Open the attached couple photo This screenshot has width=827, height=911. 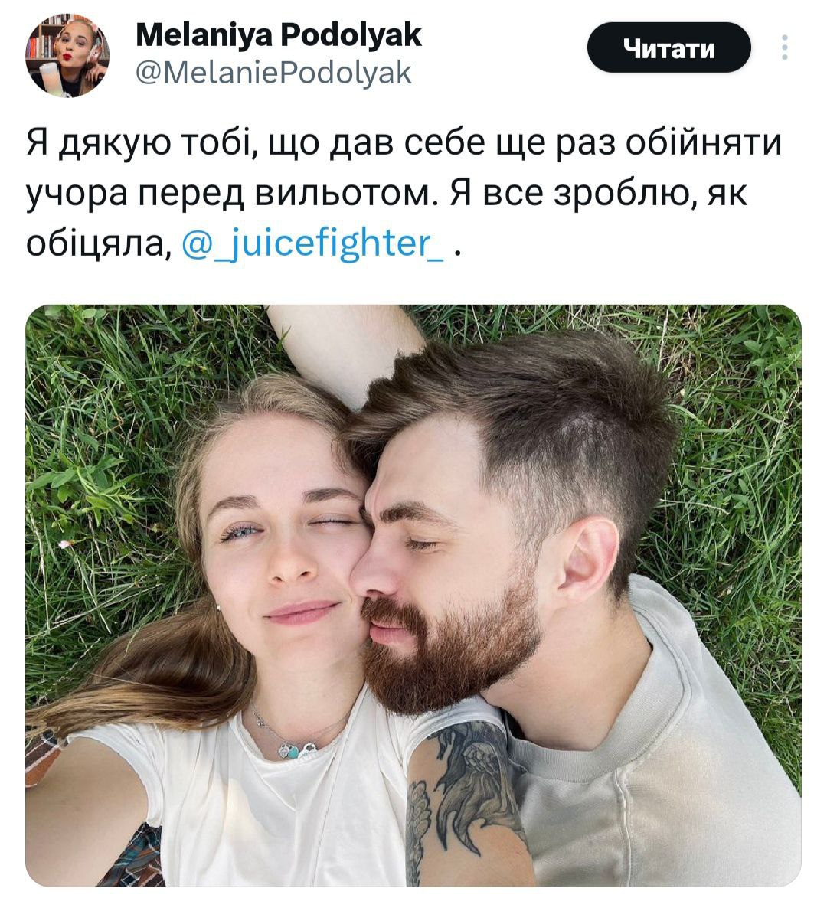[413, 596]
